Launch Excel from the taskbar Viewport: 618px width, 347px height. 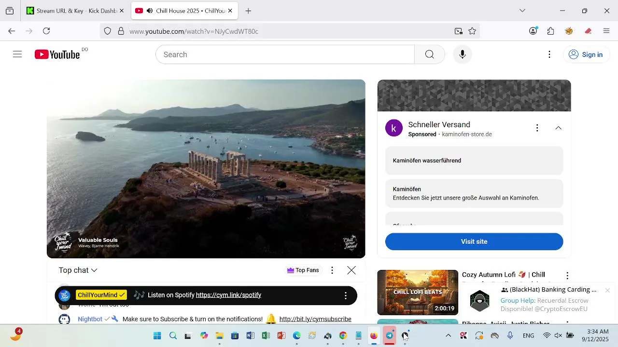pyautogui.click(x=266, y=336)
